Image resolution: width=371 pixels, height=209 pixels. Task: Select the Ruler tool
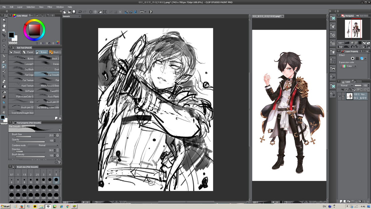point(4,102)
